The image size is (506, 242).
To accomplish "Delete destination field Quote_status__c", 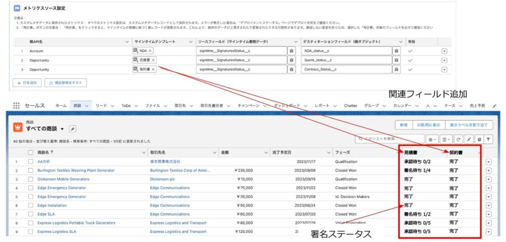I will tap(396, 60).
